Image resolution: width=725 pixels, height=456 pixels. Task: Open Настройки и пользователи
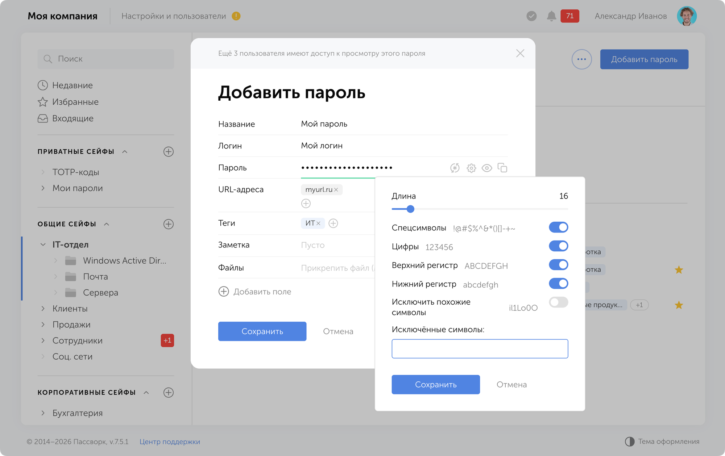point(174,16)
